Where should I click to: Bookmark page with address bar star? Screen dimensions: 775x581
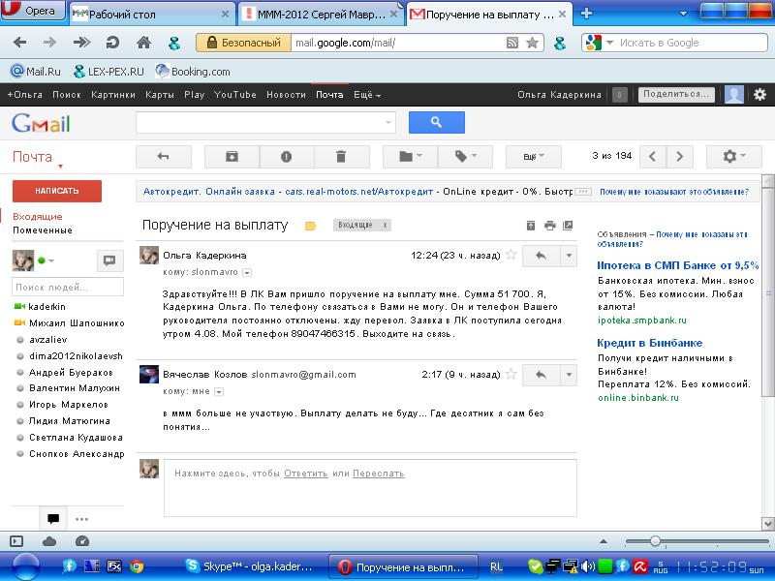point(532,43)
